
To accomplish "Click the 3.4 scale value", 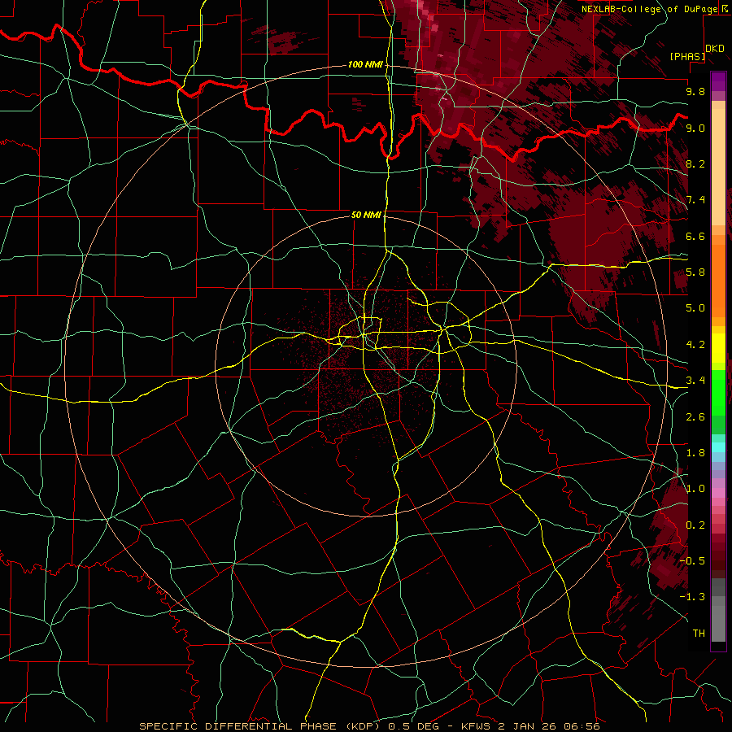I will tap(695, 380).
